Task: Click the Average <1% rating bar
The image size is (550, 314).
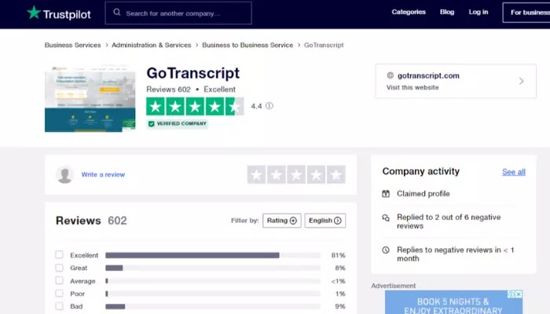Action: coord(213,281)
